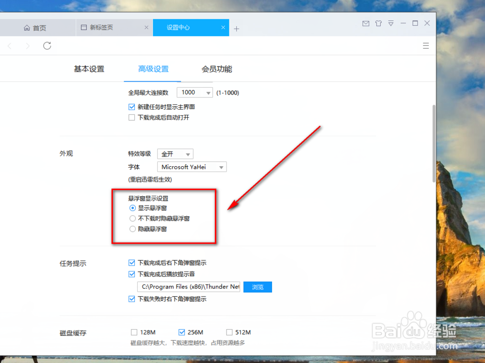The image size is (485, 363).
Task: Click the forward navigation arrow
Action: [x=28, y=46]
